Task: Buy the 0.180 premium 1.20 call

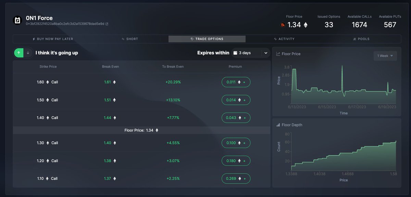Action: [x=236, y=161]
